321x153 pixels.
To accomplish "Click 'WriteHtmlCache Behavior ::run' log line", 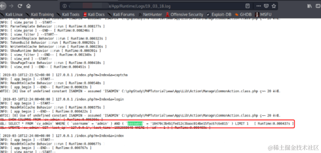I will point(53,47).
